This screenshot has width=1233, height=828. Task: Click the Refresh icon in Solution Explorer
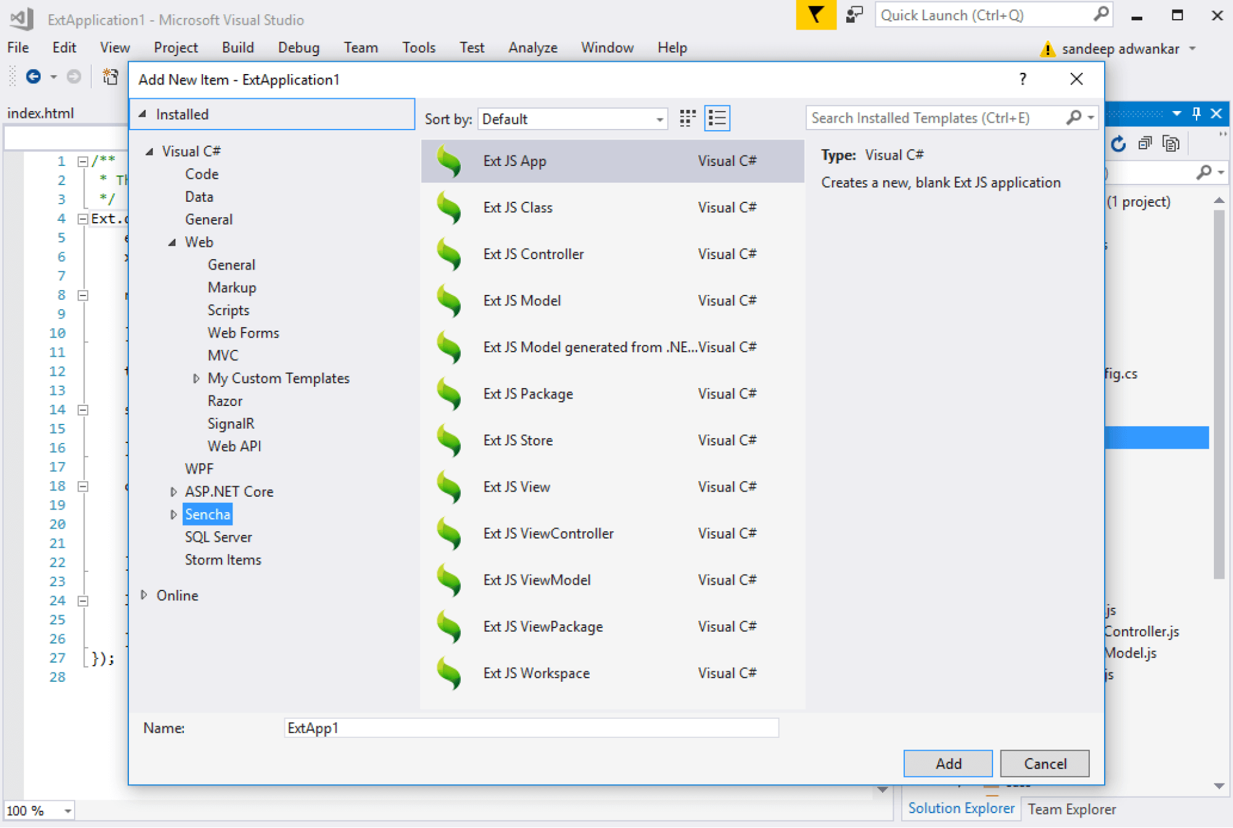coord(1118,144)
